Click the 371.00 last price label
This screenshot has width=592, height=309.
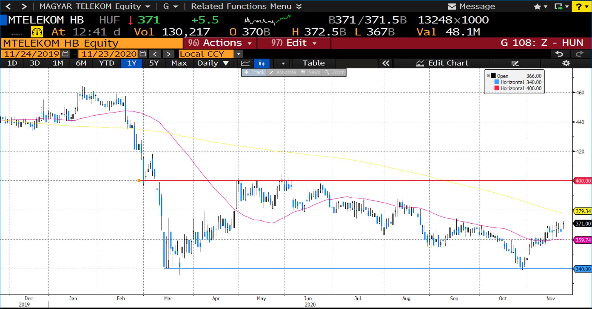(x=582, y=224)
